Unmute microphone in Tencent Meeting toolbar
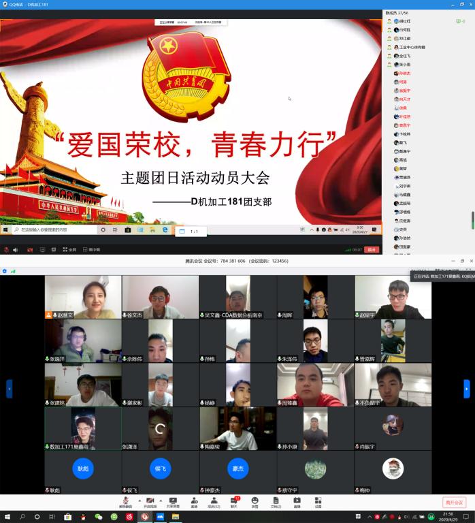475x523 pixels. point(125,501)
